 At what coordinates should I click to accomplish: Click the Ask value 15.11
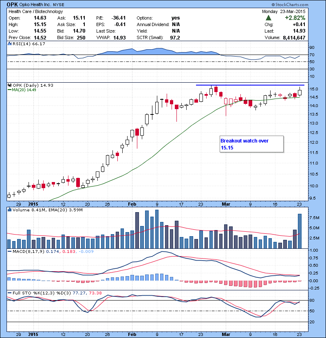pyautogui.click(x=79, y=18)
